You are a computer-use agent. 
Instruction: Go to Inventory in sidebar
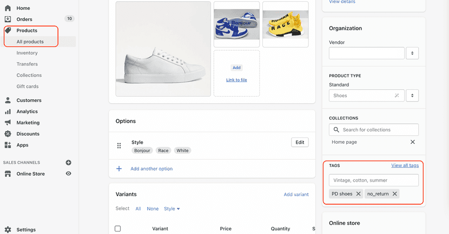[x=27, y=53]
